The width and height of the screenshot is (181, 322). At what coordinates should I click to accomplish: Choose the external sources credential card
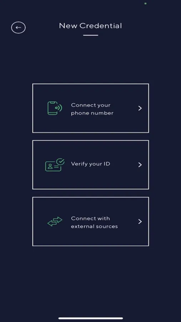91,221
